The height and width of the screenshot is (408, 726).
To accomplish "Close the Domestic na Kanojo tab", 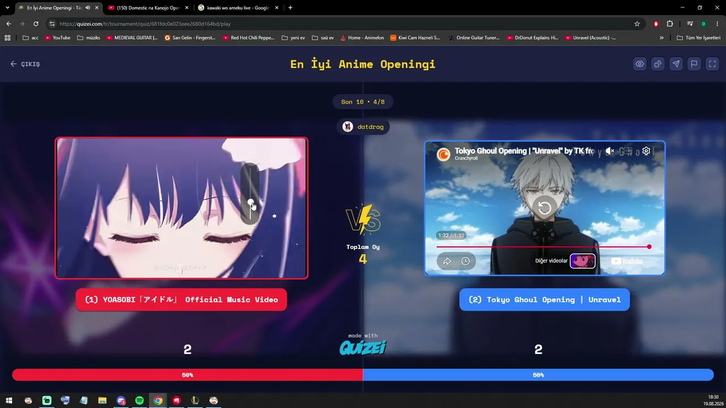I will pos(187,8).
